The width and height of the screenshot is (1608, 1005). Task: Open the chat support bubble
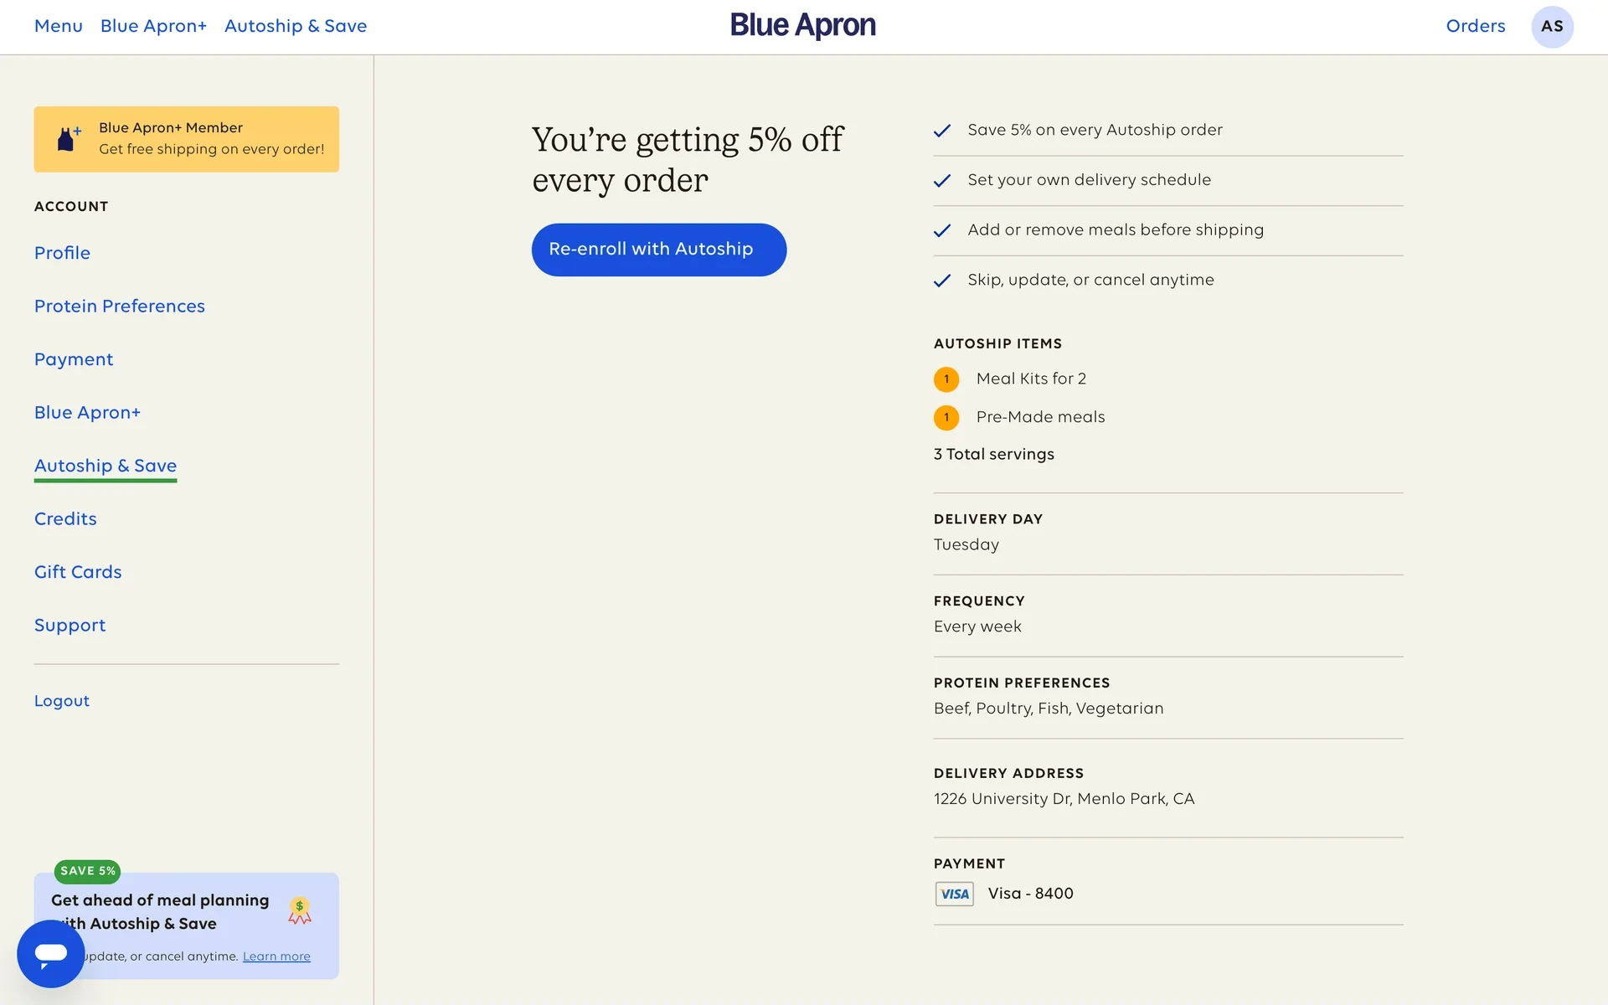tap(51, 953)
